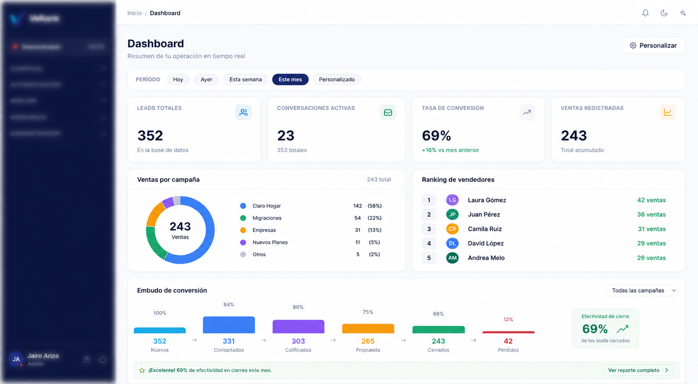Expand the WORKSPACE sidebar section
698x384 pixels.
point(58,117)
